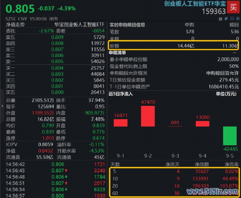The image size is (241, 198).
Task: Click the blue plus add-to-watchlist icon
Action: (237, 19)
